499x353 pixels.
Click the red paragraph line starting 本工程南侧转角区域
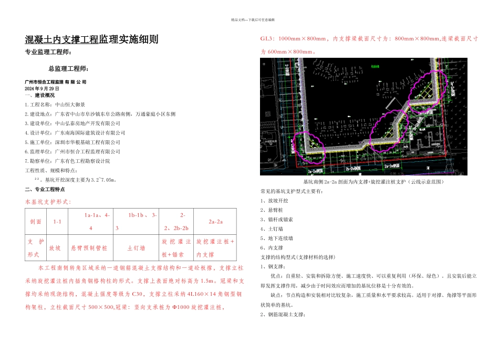pyautogui.click(x=141, y=268)
